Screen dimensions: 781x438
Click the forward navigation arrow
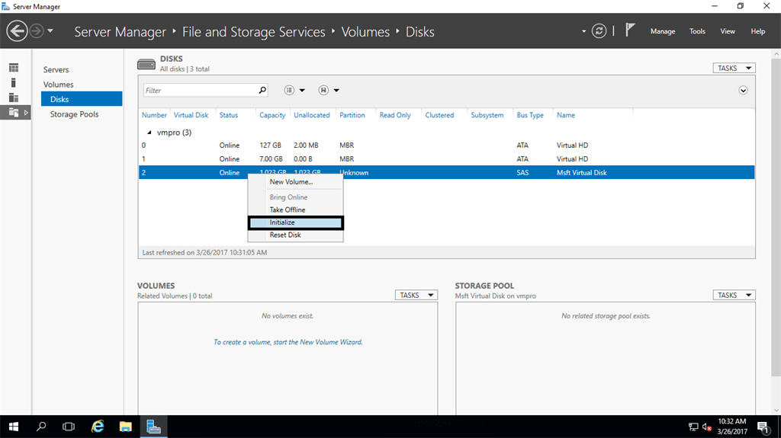tap(37, 31)
